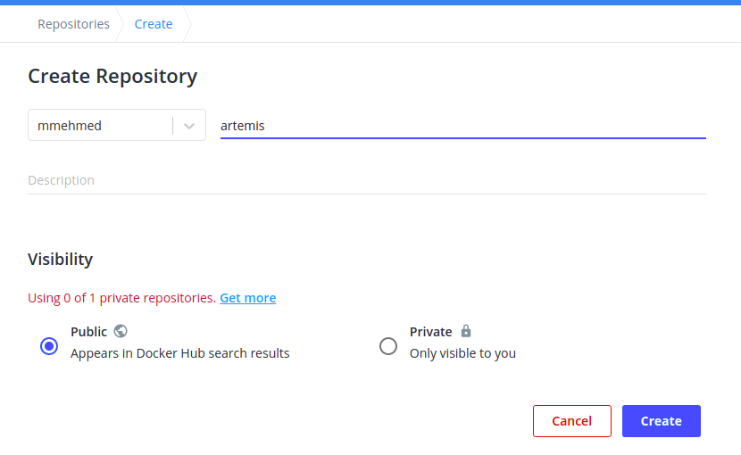Click 'Appears in Docker Hub search results' text
This screenshot has width=741, height=455.
[179, 353]
